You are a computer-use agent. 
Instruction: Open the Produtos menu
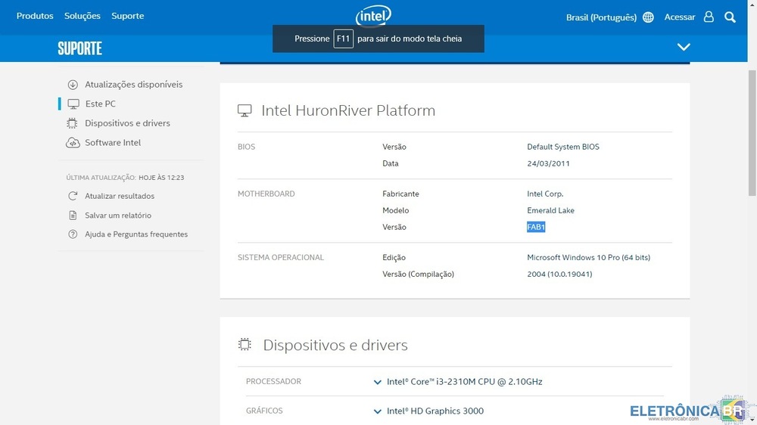35,16
